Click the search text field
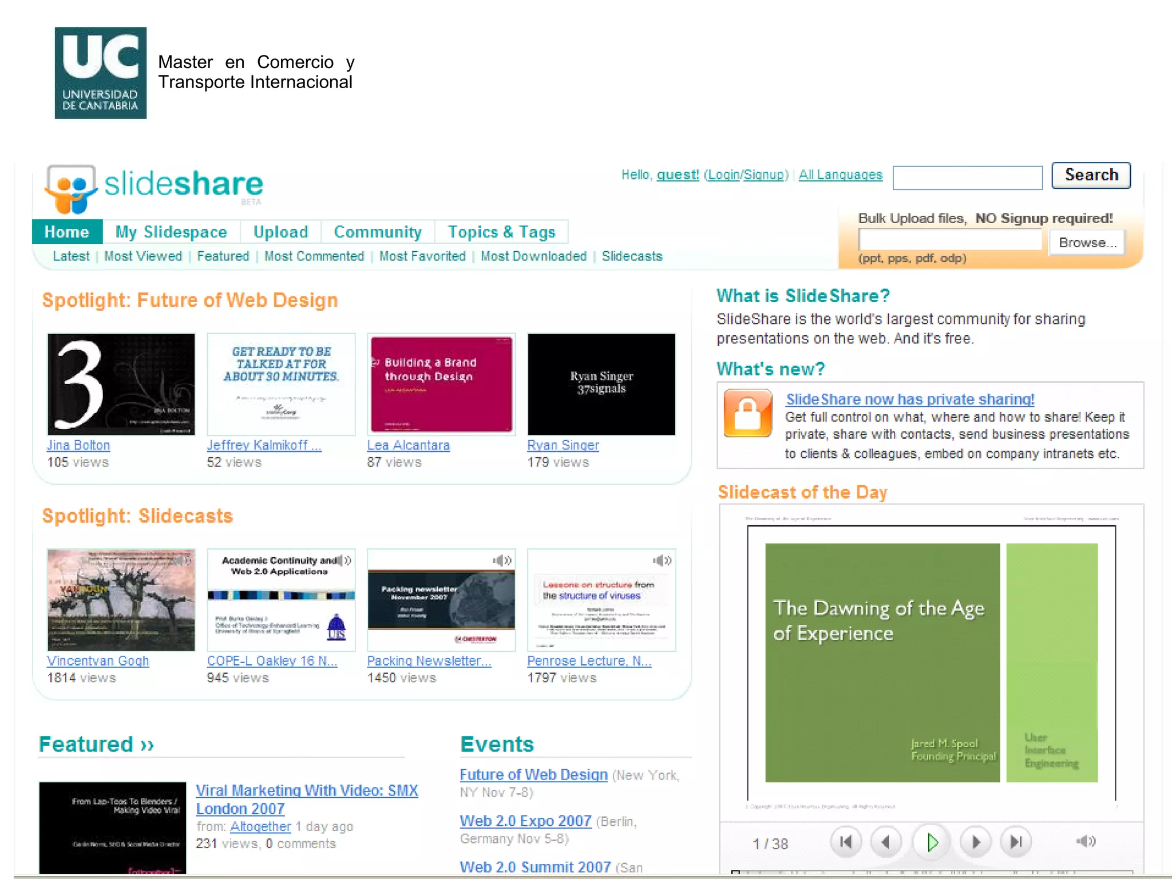The image size is (1172, 879). click(x=967, y=177)
